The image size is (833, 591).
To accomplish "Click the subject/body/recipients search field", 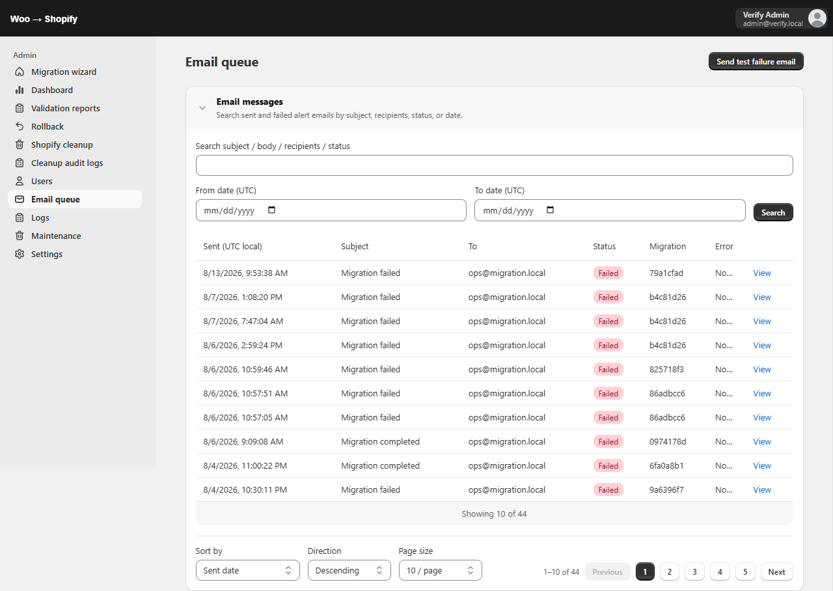I will click(494, 165).
